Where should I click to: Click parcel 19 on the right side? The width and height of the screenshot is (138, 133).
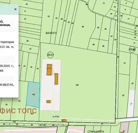tap(124, 63)
